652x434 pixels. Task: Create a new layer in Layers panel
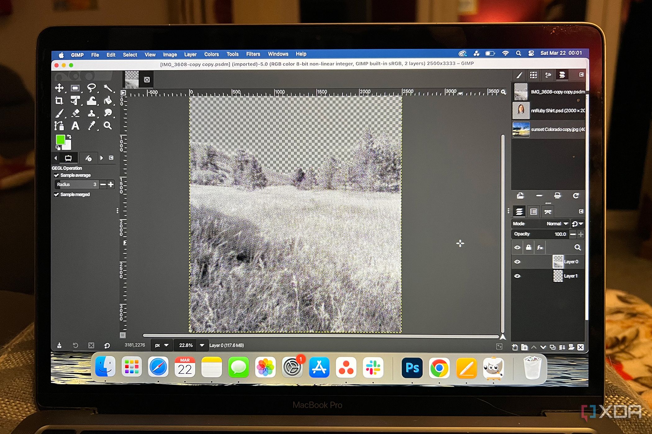[514, 347]
